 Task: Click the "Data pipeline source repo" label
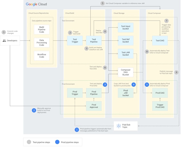coord(42,21)
